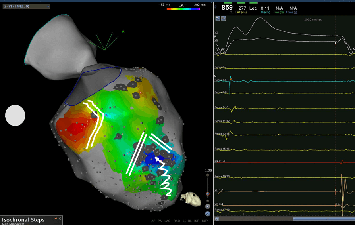Click the LAT color scale bar
This screenshot has width=355, height=225.
pos(182,8)
